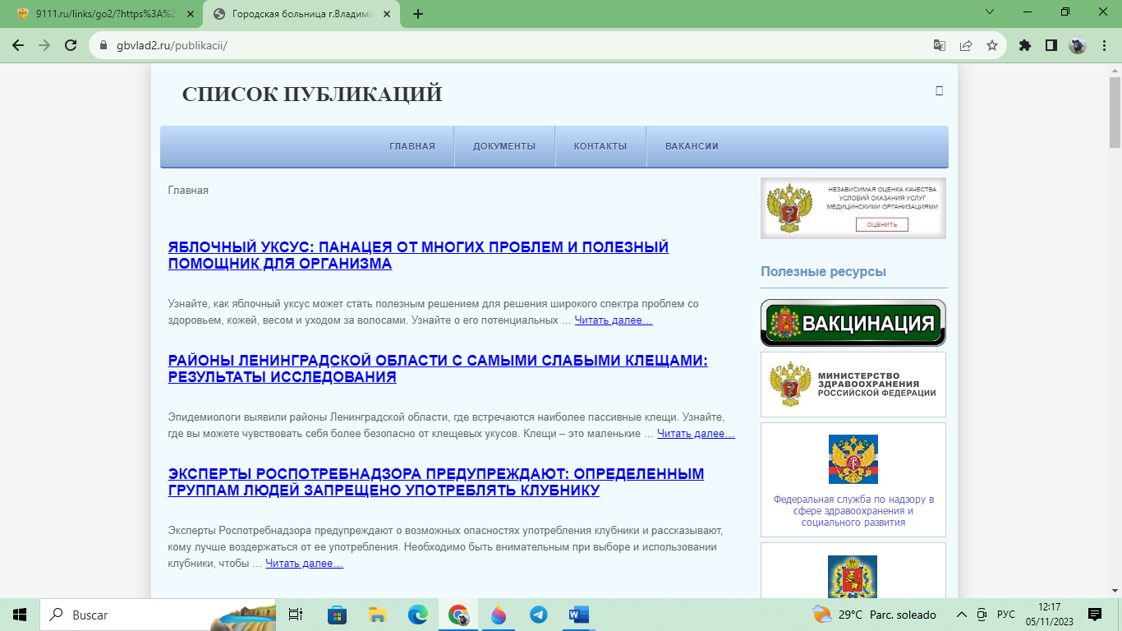Viewport: 1122px width, 631px height.
Task: Click the ОЦЕНИТЬ button in the banner
Action: (x=881, y=224)
